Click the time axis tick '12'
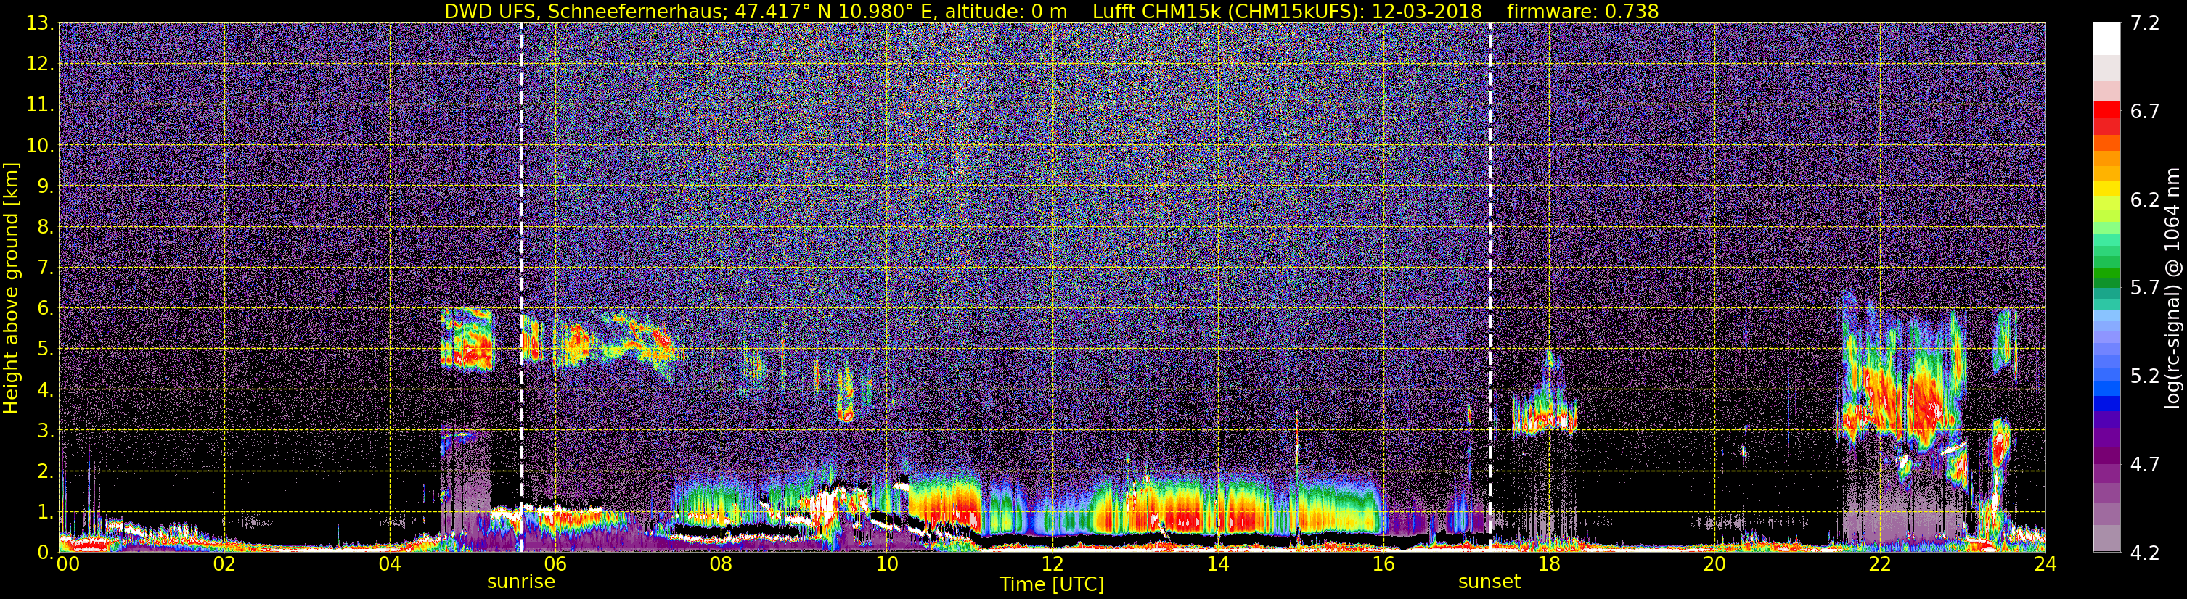Image resolution: width=2187 pixels, height=599 pixels. tap(1052, 564)
